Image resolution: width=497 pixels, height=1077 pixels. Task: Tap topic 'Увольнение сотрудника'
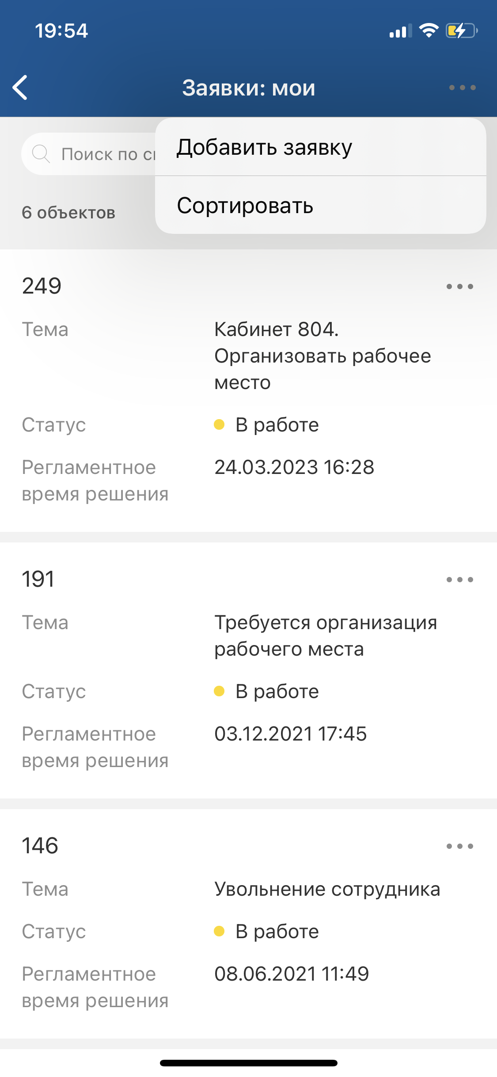coord(327,889)
